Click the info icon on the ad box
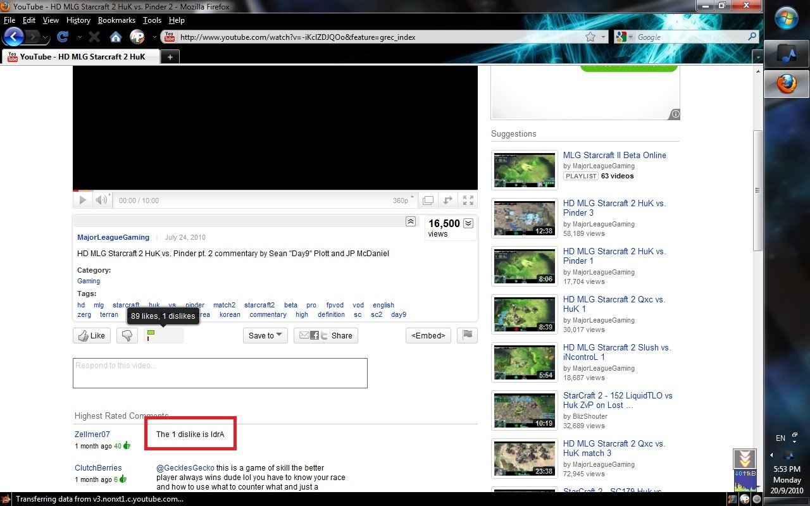 tap(675, 114)
